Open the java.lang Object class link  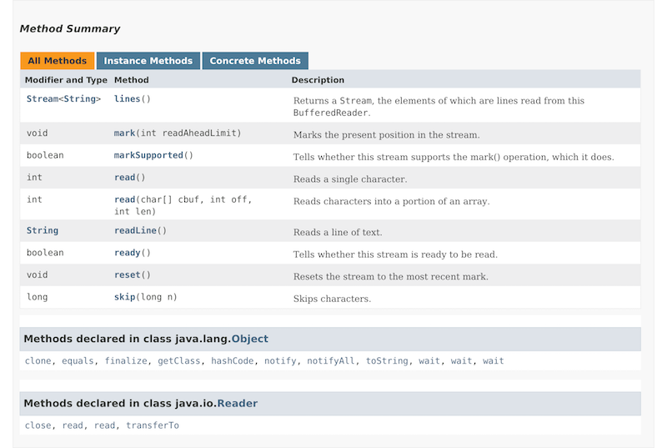(249, 339)
